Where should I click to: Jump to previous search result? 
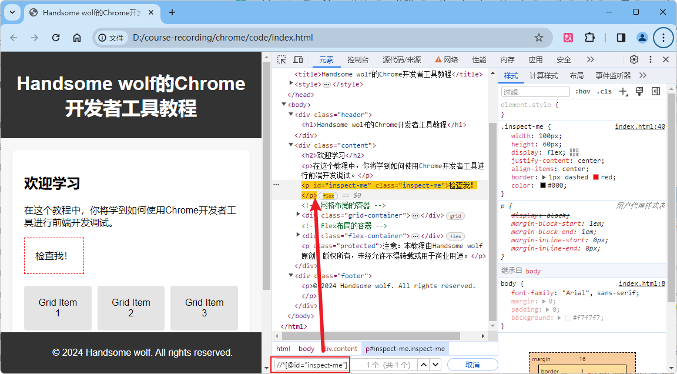coord(424,365)
